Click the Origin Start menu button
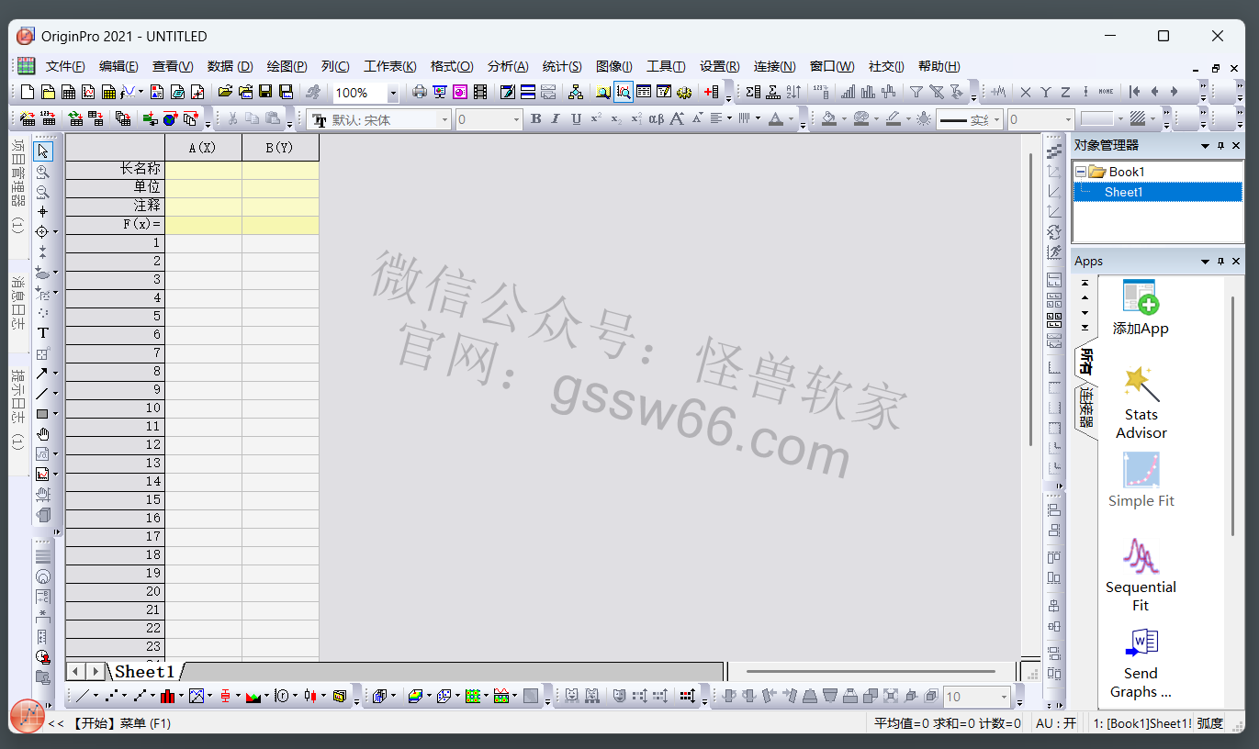The image size is (1259, 749). [28, 715]
